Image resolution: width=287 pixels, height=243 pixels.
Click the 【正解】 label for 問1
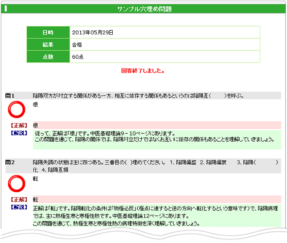[19, 125]
